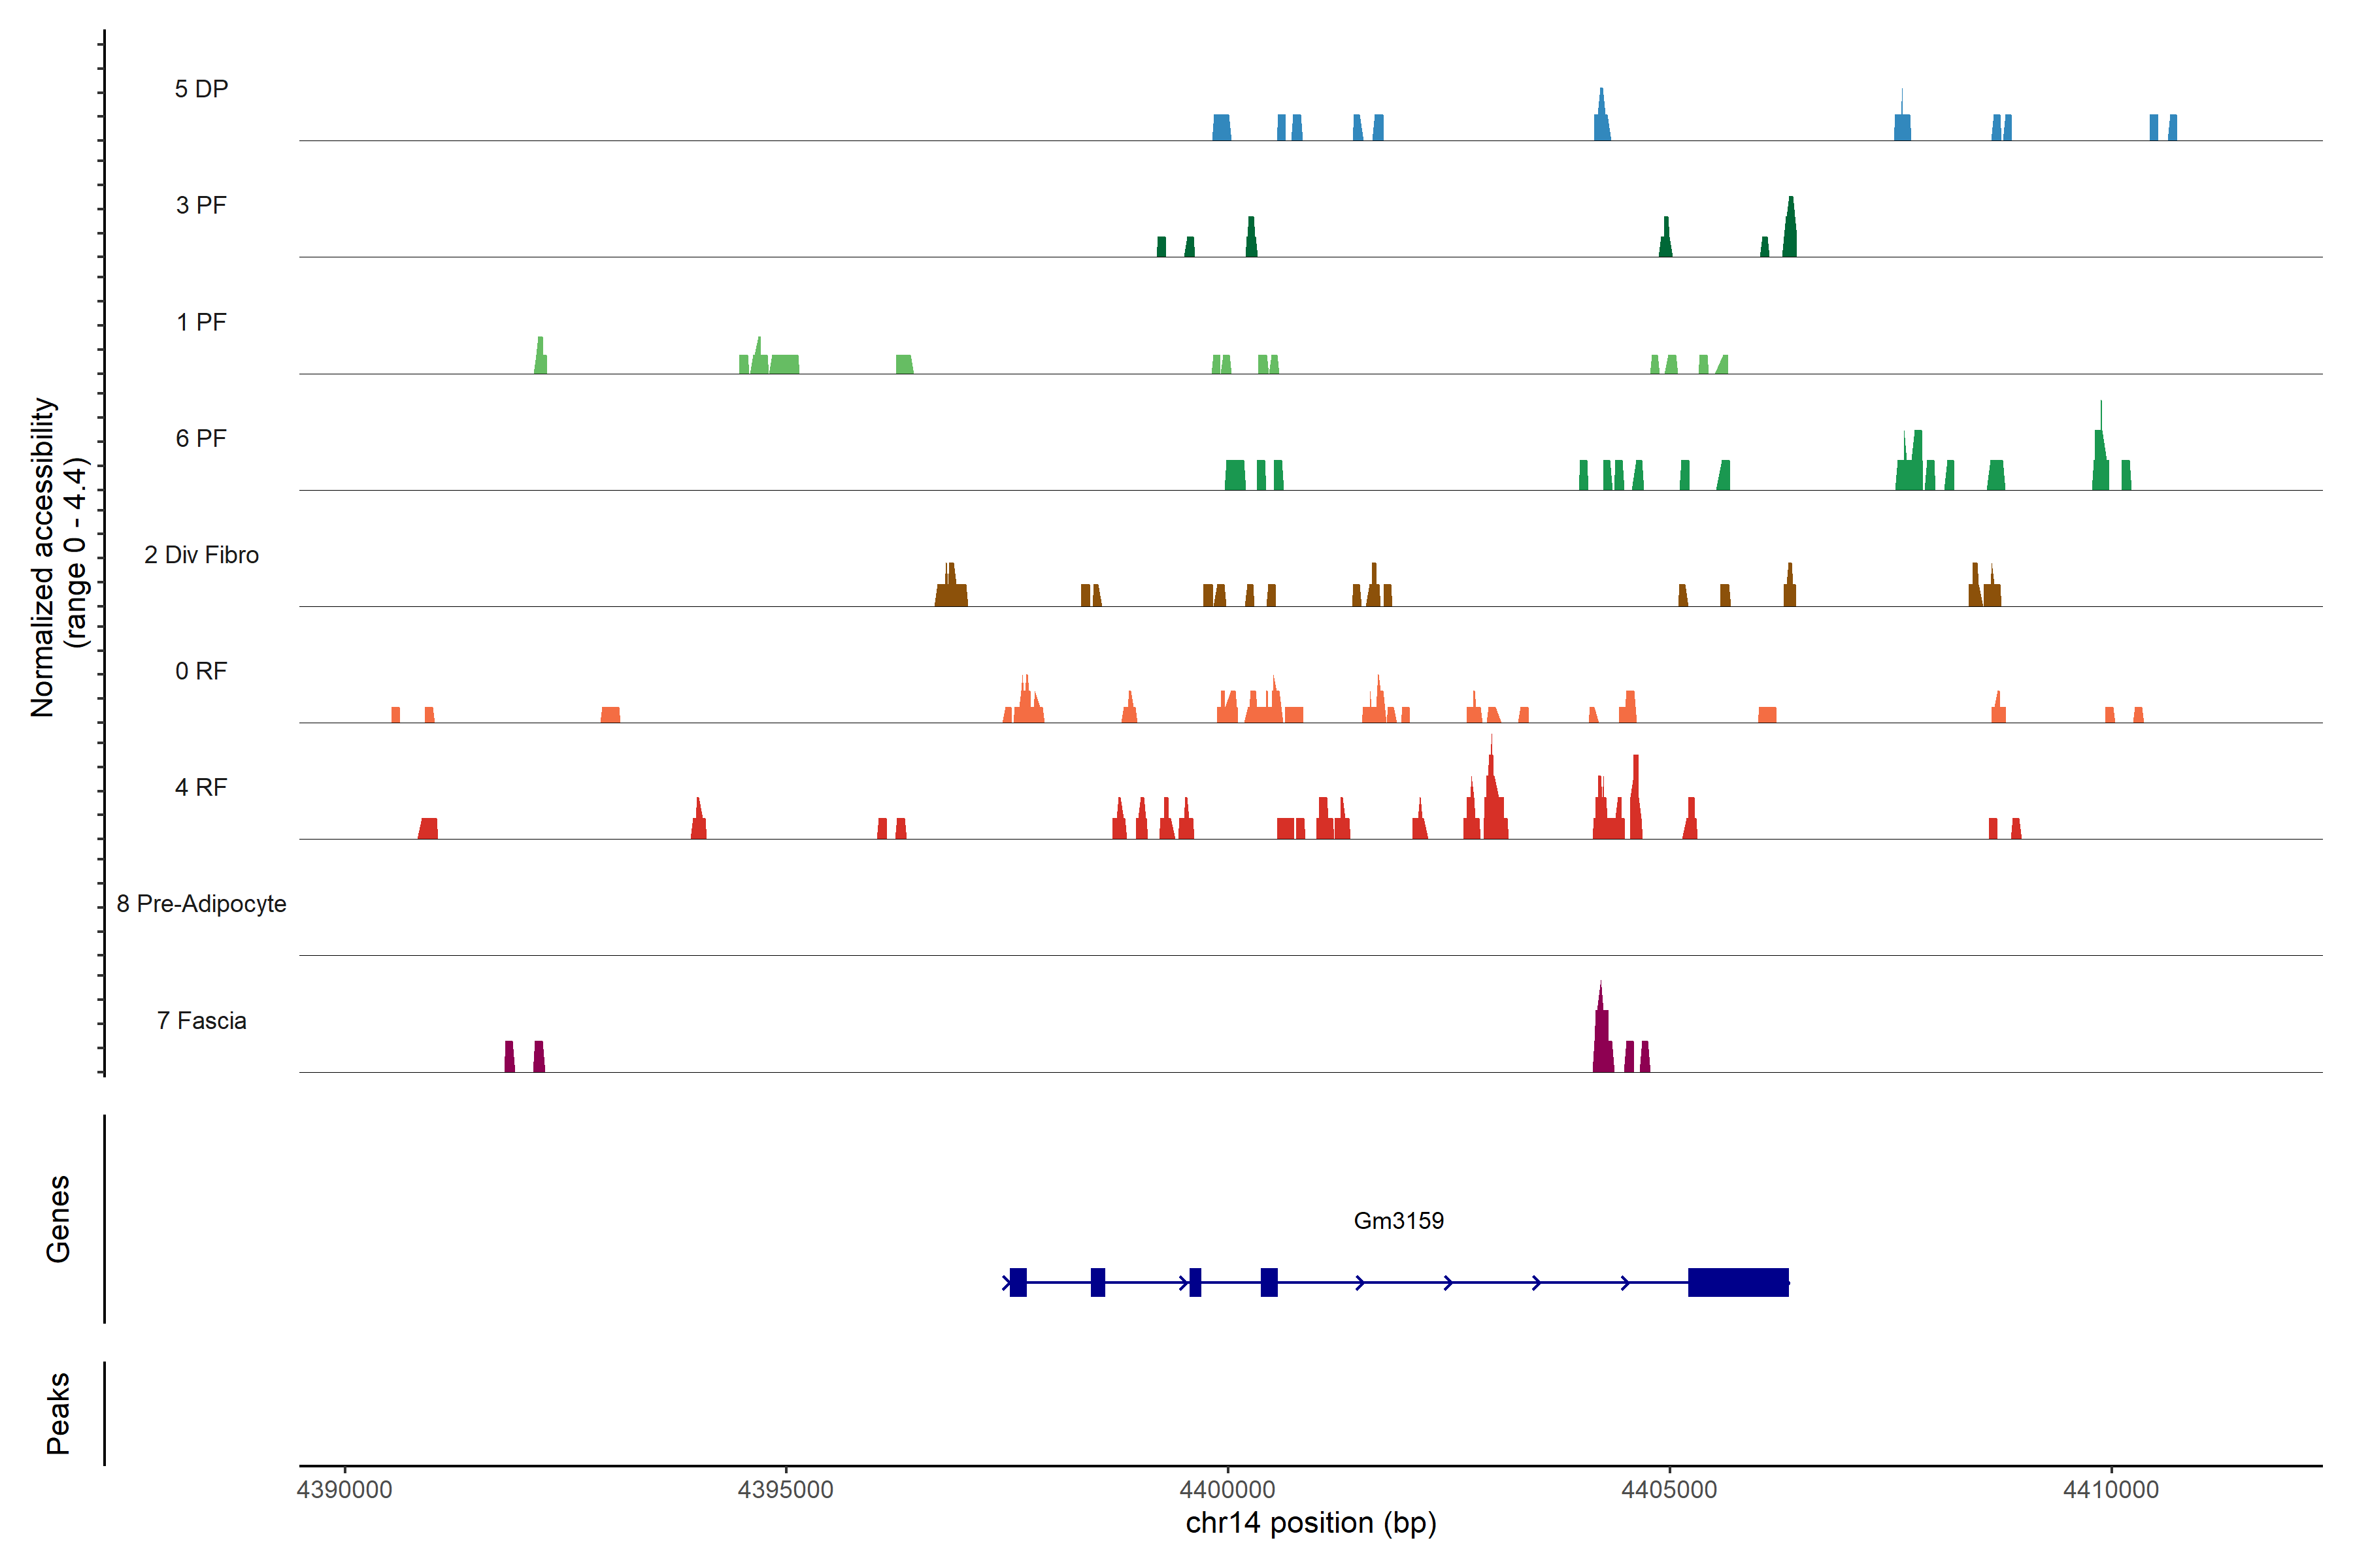Viewport: 2353px width, 1568px height.
Task: Click the 4390000 x-axis tick label
Action: point(344,1489)
